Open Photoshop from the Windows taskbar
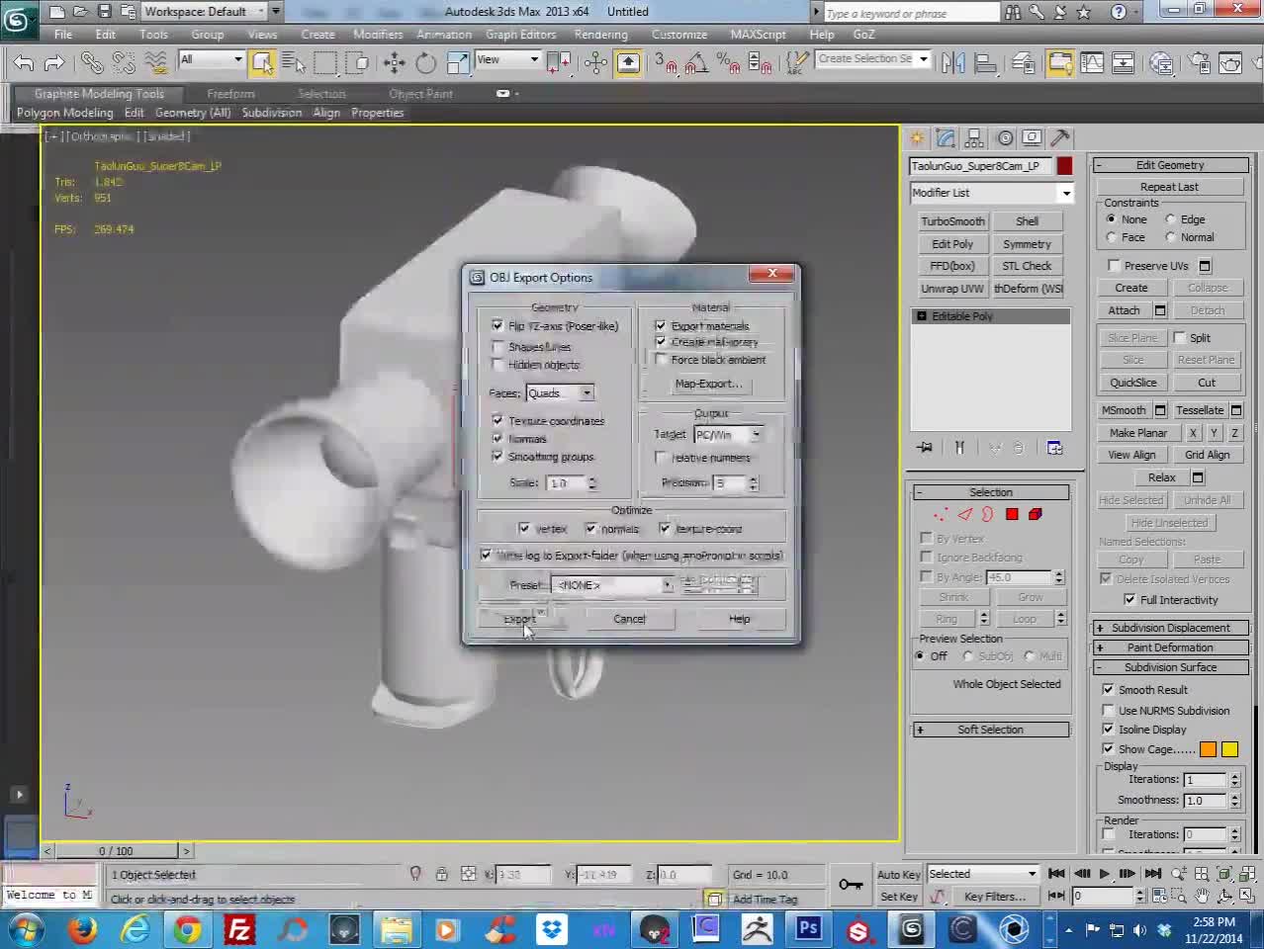 [x=809, y=928]
